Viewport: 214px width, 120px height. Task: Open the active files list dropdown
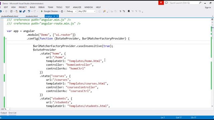213,16
